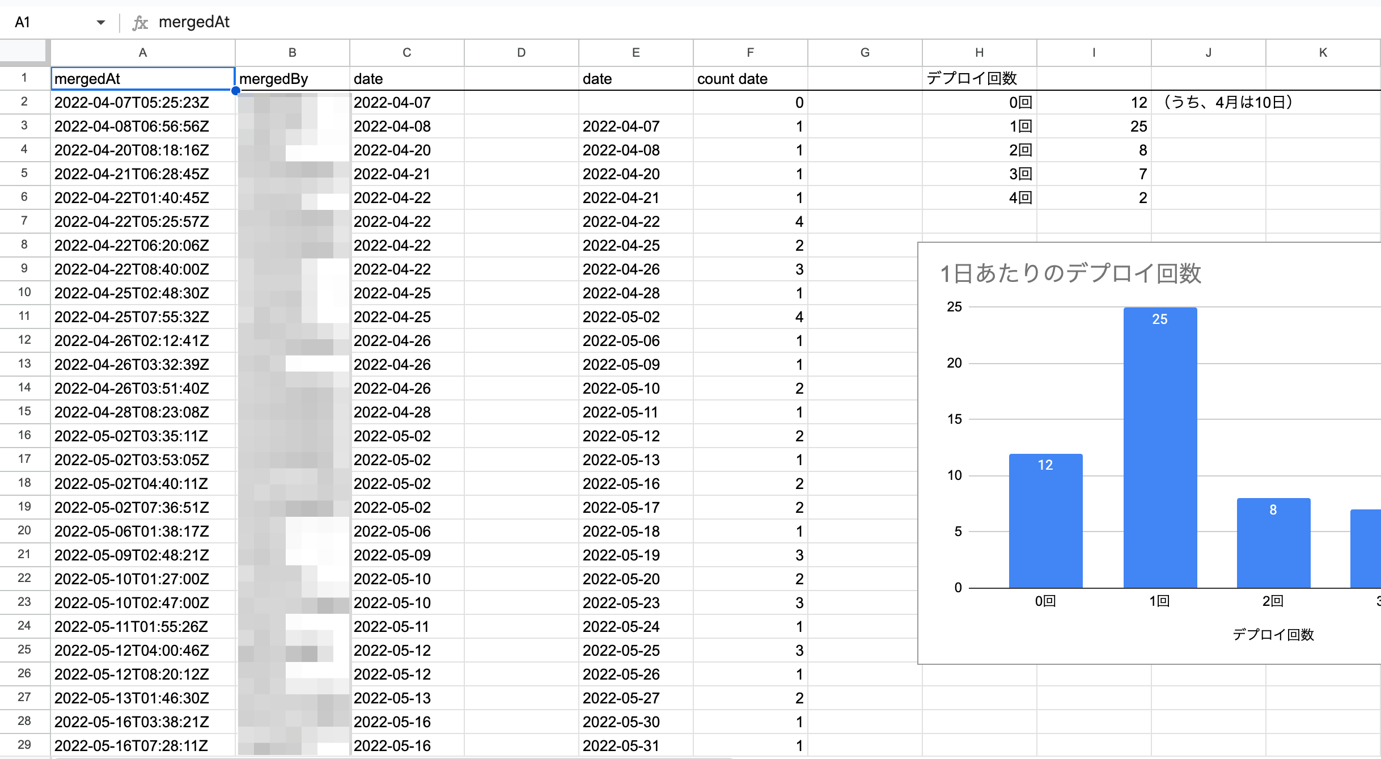Image resolution: width=1381 pixels, height=759 pixels.
Task: Select row 7 header
Action: [24, 221]
